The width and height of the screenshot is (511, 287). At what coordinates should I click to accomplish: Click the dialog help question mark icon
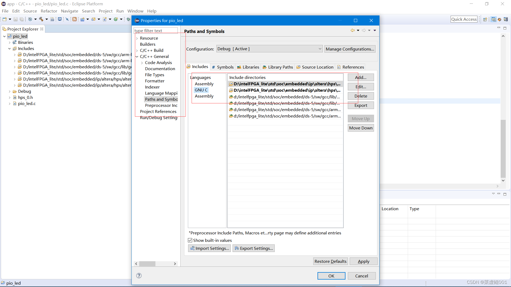point(139,276)
